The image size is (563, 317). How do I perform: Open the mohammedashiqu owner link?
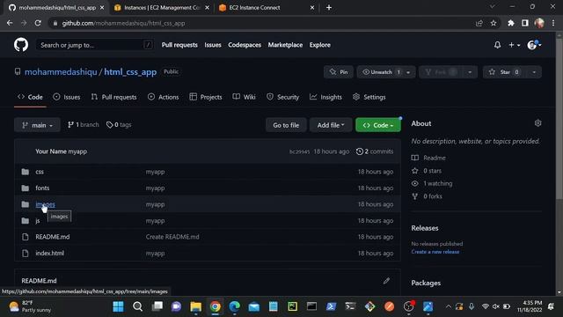pyautogui.click(x=61, y=72)
